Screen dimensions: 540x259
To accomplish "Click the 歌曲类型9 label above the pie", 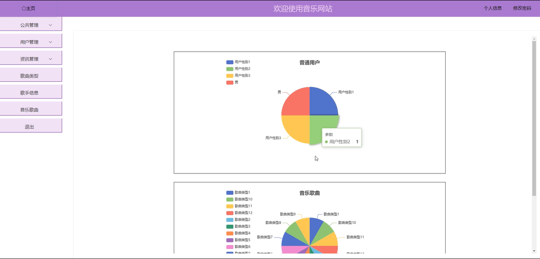I will [288, 214].
